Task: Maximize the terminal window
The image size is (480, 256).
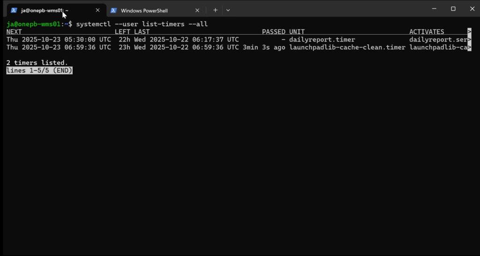Action: click(x=453, y=9)
